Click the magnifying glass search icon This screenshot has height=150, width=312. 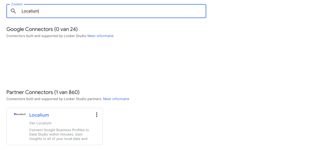coord(13,11)
